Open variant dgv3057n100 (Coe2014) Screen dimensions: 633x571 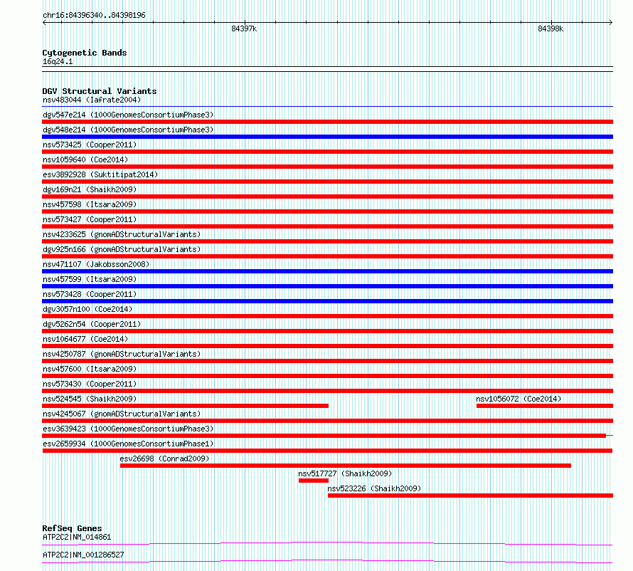coord(87,309)
